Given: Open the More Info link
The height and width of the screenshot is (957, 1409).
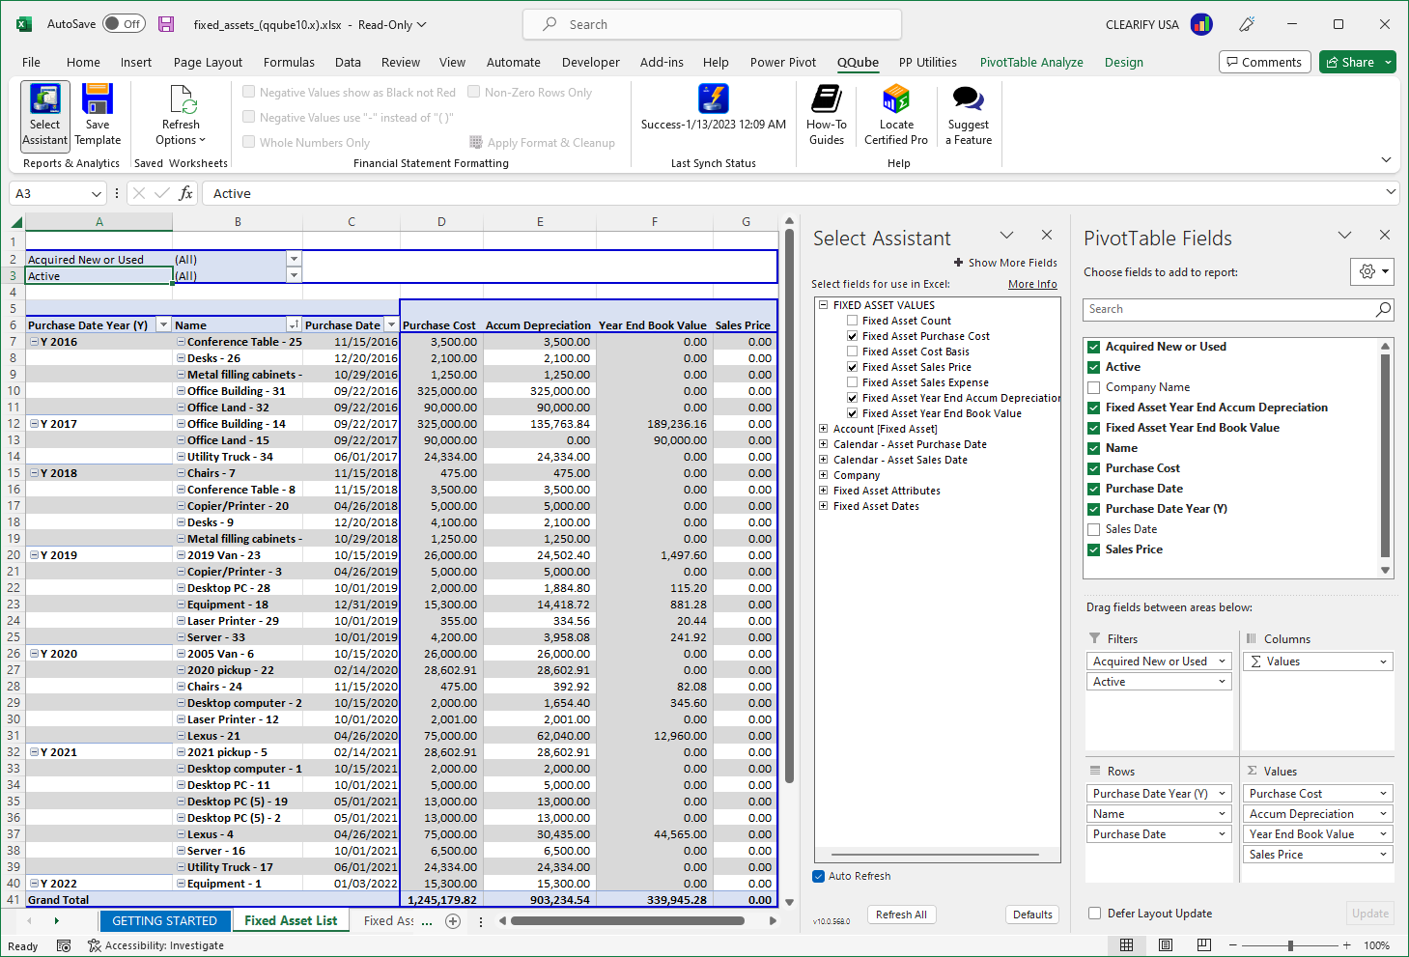Looking at the screenshot, I should (1031, 283).
